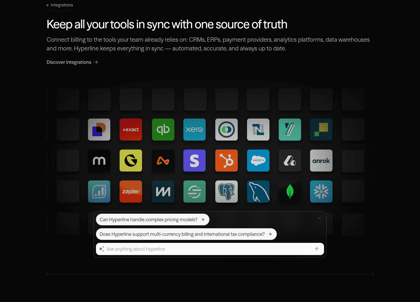Screen dimensions: 420x302
Task: Click the green Segment integration tile
Action: click(x=195, y=192)
